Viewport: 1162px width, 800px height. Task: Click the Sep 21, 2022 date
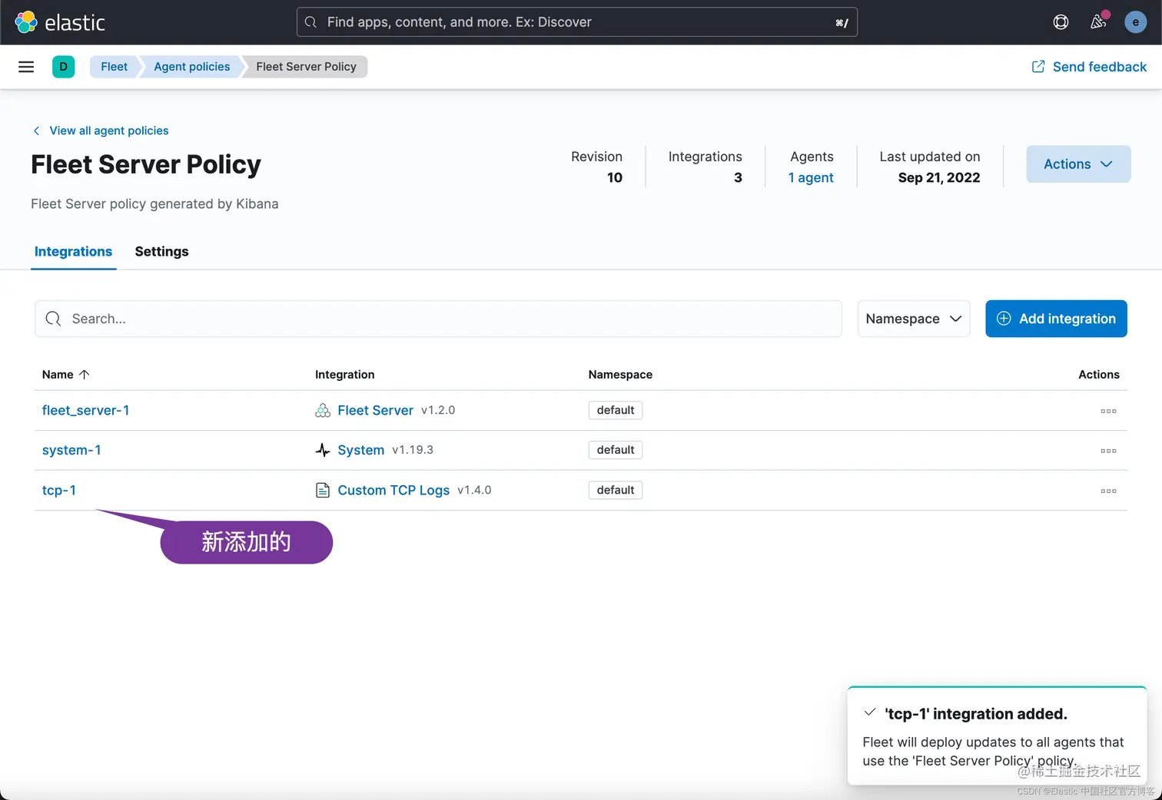point(939,178)
